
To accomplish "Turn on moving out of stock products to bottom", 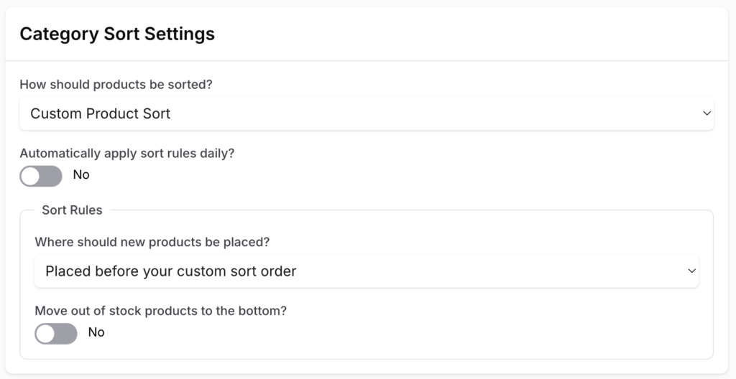I will pyautogui.click(x=56, y=333).
